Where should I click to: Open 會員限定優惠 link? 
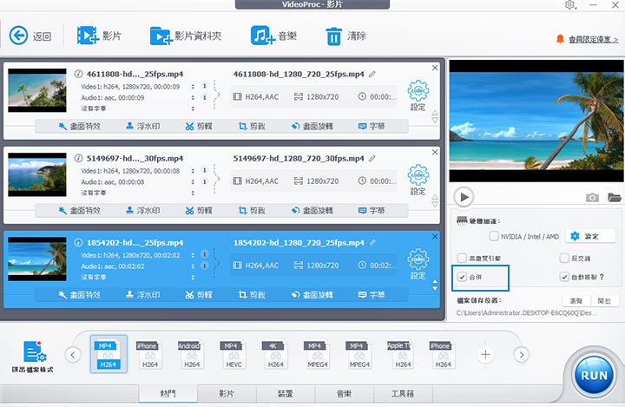[x=593, y=39]
